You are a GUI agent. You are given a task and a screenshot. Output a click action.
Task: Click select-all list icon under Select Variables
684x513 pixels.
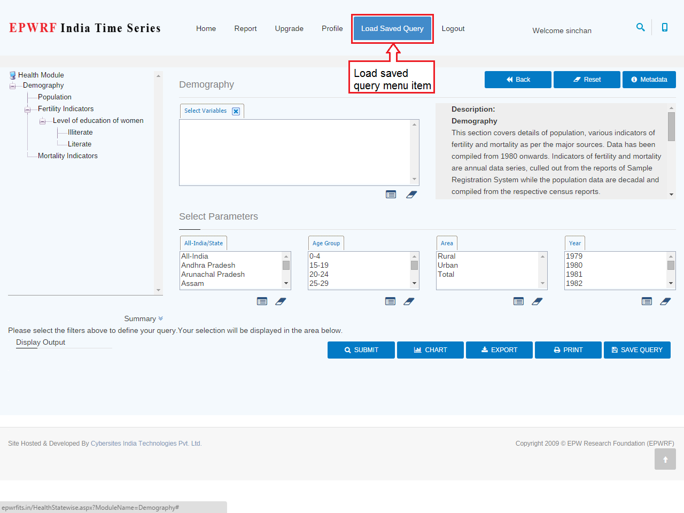click(391, 195)
